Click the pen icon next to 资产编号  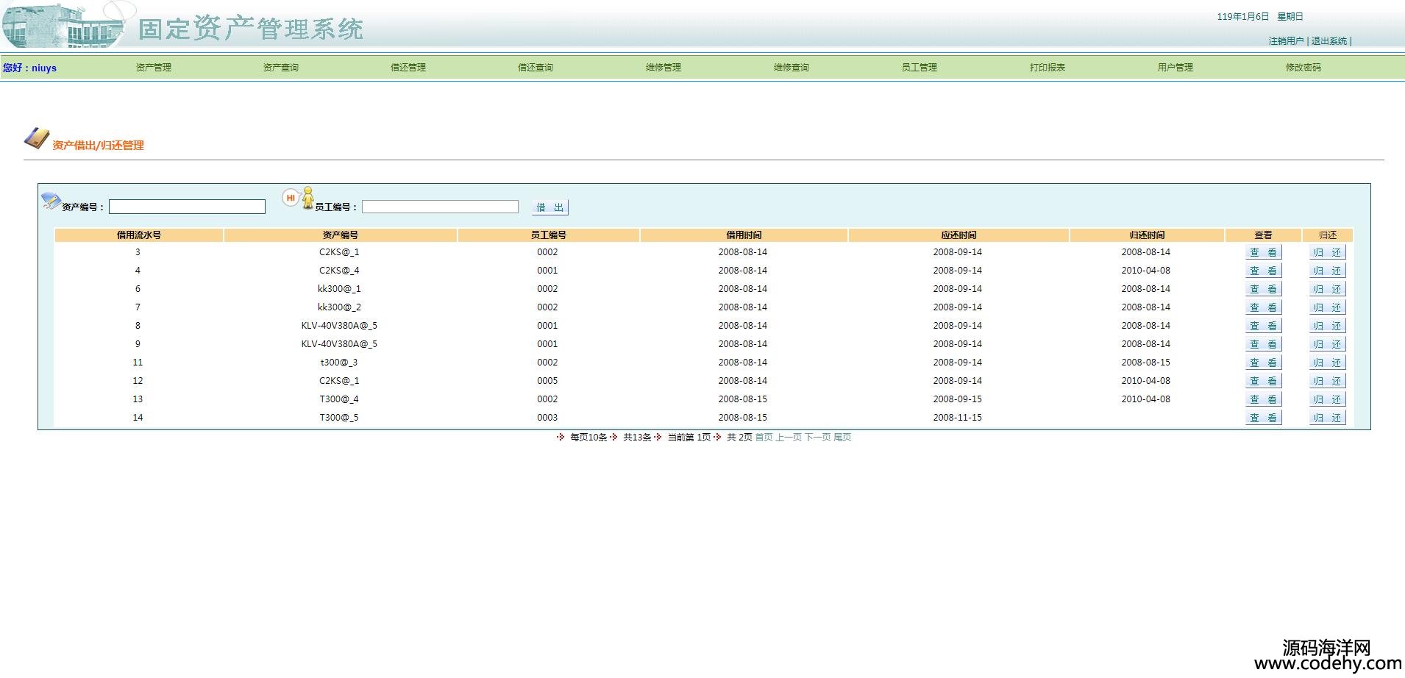click(x=51, y=200)
